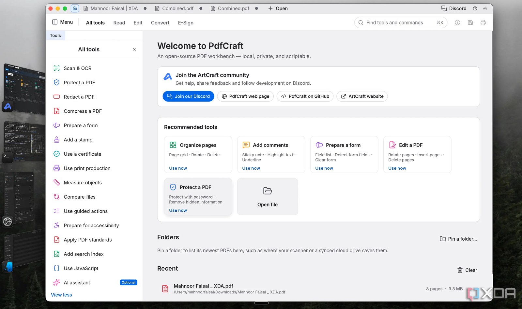Open the help icon beside Discord

(475, 8)
